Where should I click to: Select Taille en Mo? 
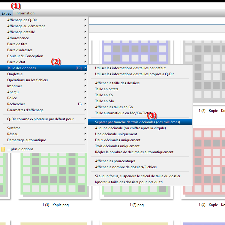point(140,101)
